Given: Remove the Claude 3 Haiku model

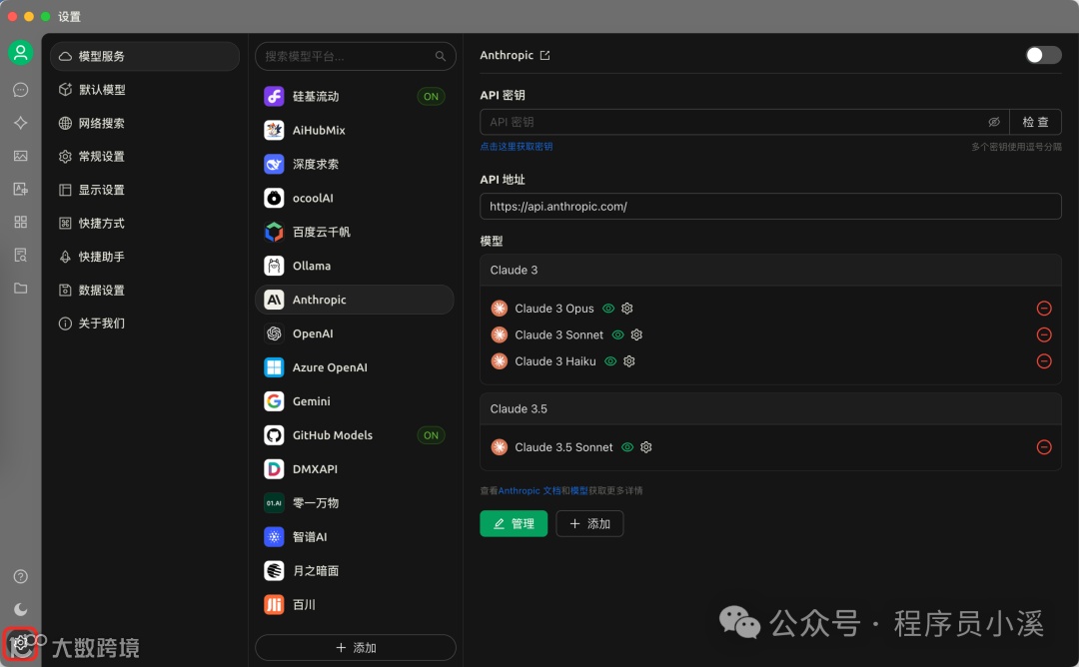Looking at the screenshot, I should click(1044, 361).
